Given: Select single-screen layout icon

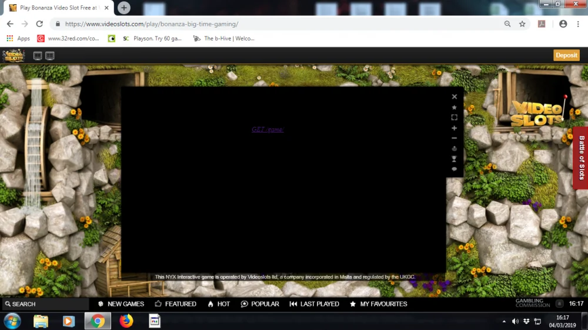Looking at the screenshot, I should tap(38, 56).
